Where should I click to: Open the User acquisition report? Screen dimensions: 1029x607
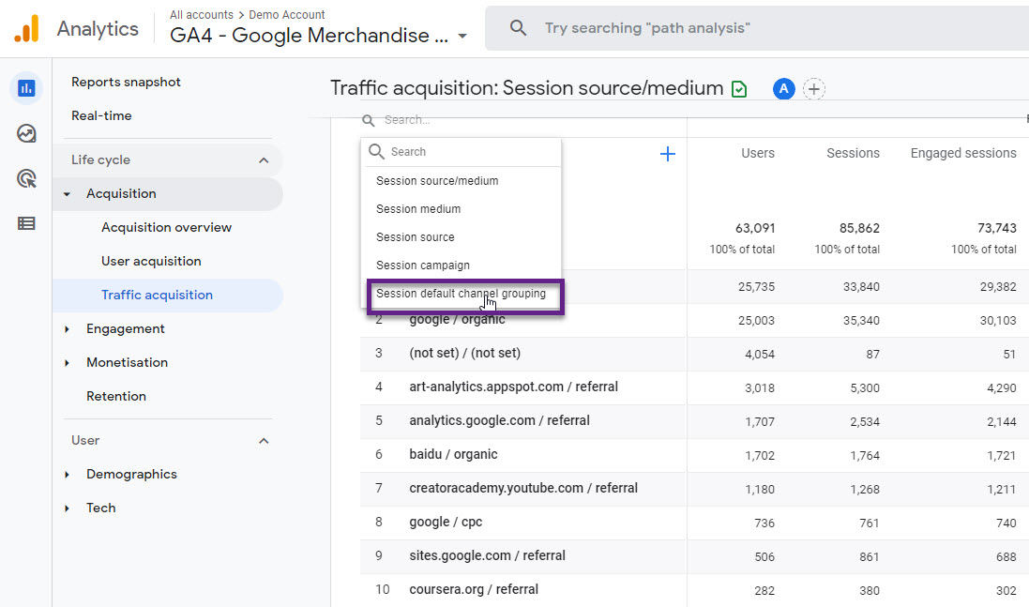[x=151, y=261]
